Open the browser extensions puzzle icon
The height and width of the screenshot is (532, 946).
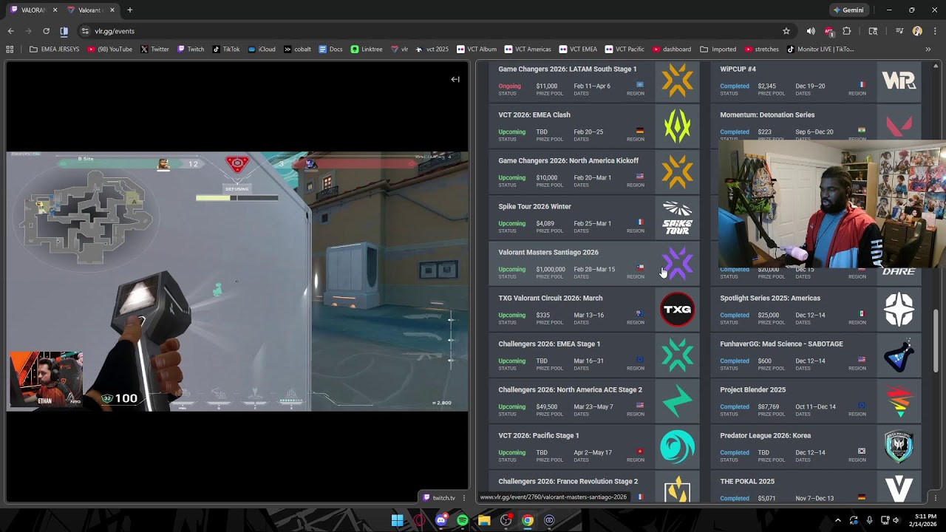point(847,31)
